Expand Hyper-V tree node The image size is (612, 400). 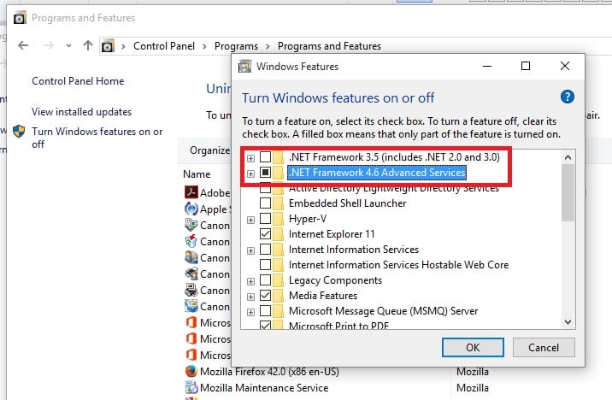point(250,221)
